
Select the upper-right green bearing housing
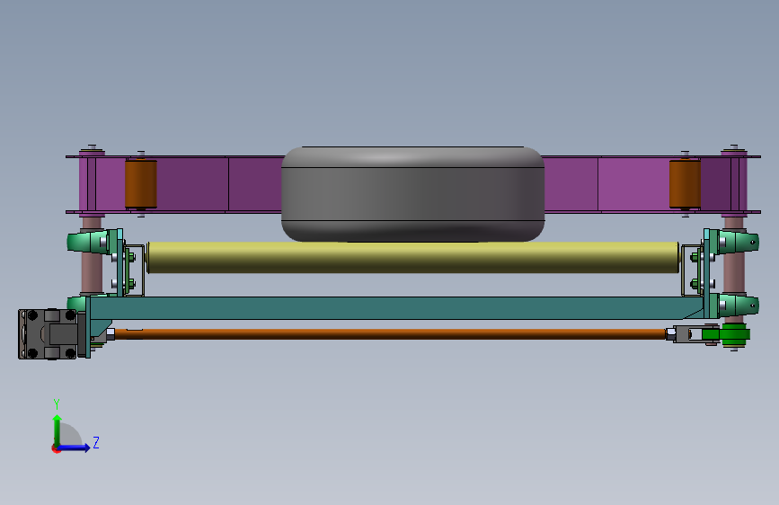tap(738, 242)
